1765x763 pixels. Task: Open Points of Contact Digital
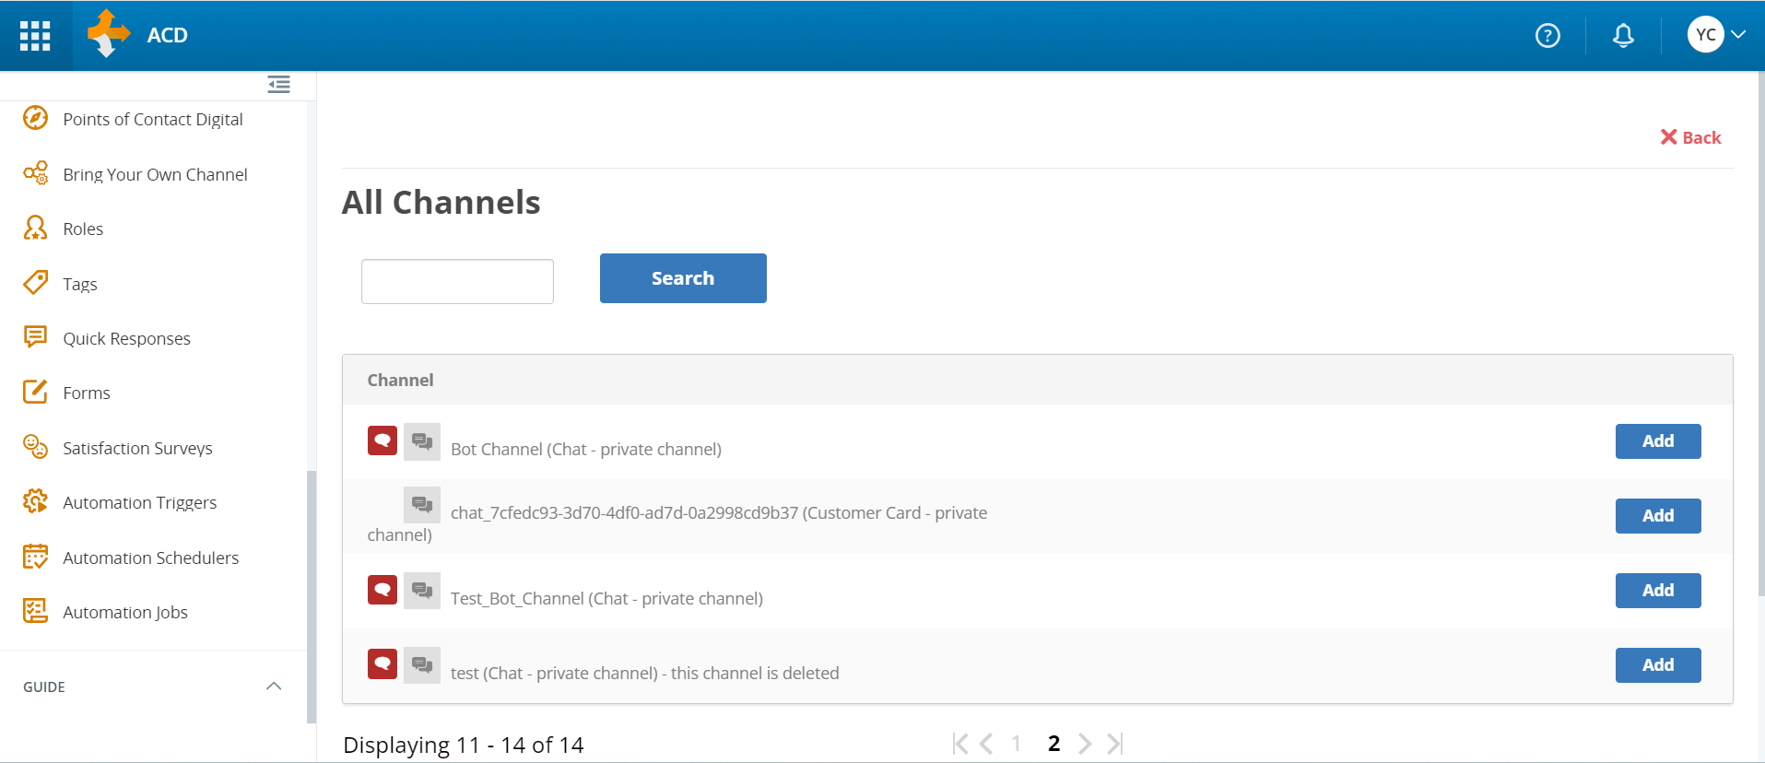point(153,120)
